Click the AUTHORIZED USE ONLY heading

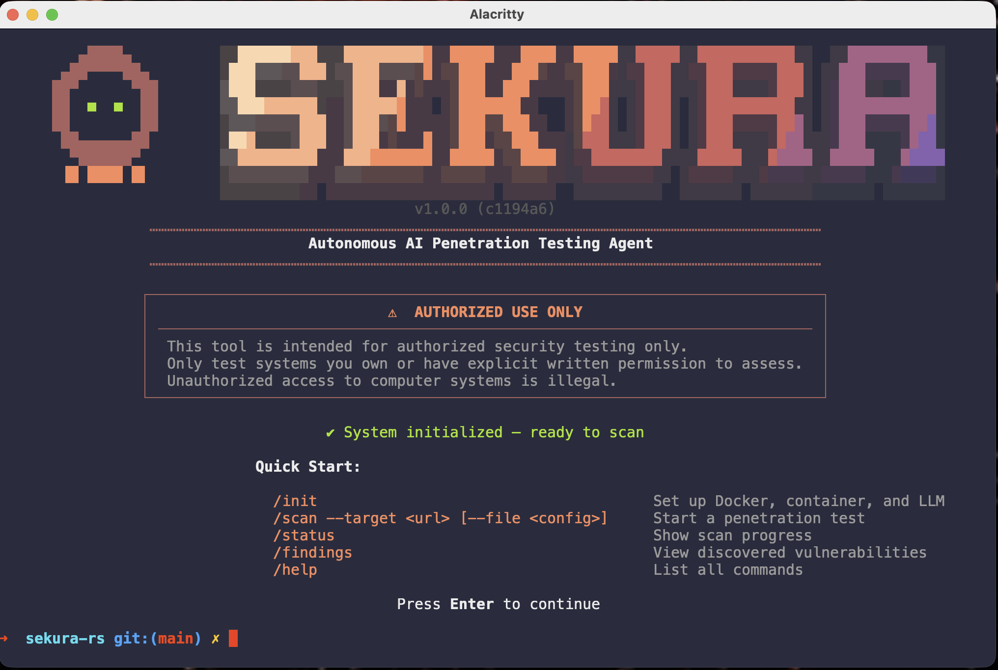pos(498,312)
